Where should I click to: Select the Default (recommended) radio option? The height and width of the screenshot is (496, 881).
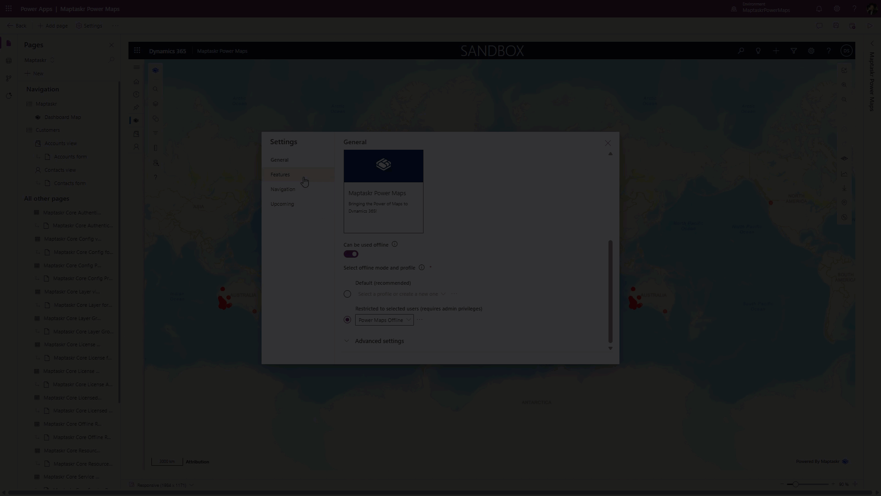[x=347, y=294]
